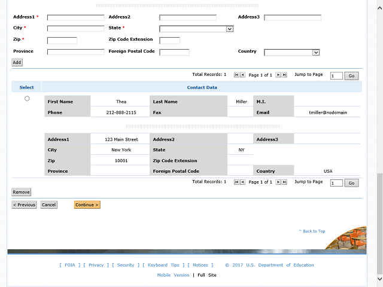Click the Address1 input field
Viewport: 383px width, 287px height.
[x=76, y=17]
